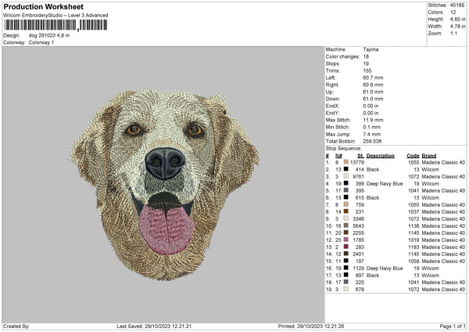Click the Brand column header
The image size is (469, 332).
click(x=429, y=154)
